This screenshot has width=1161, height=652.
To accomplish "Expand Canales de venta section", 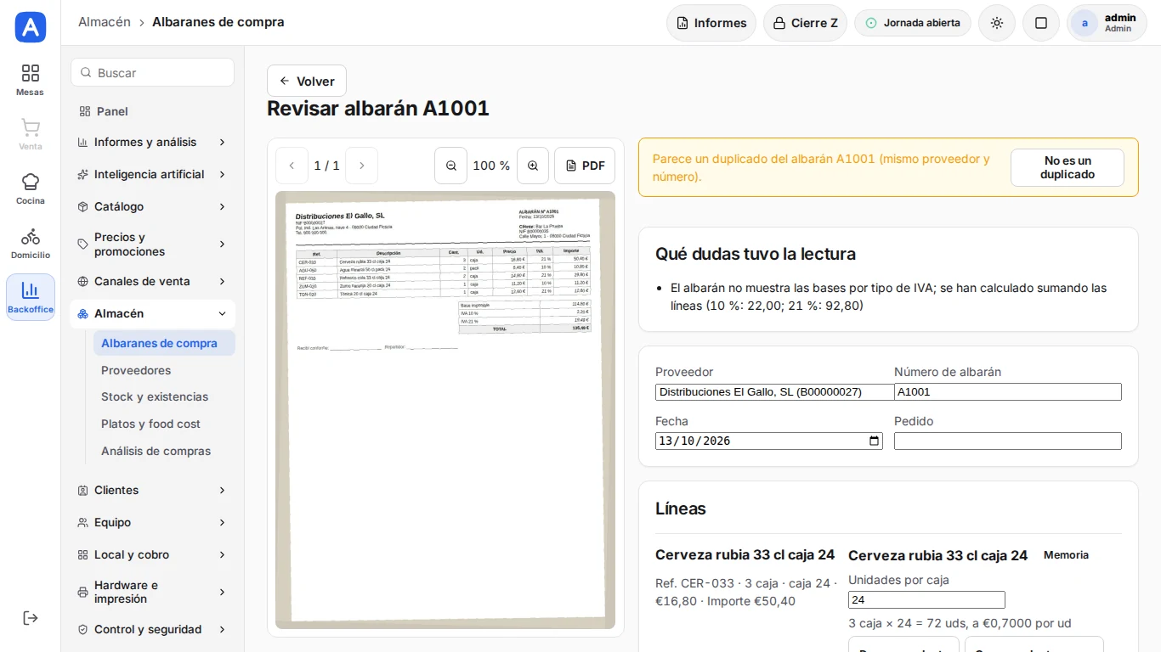I will pyautogui.click(x=153, y=281).
